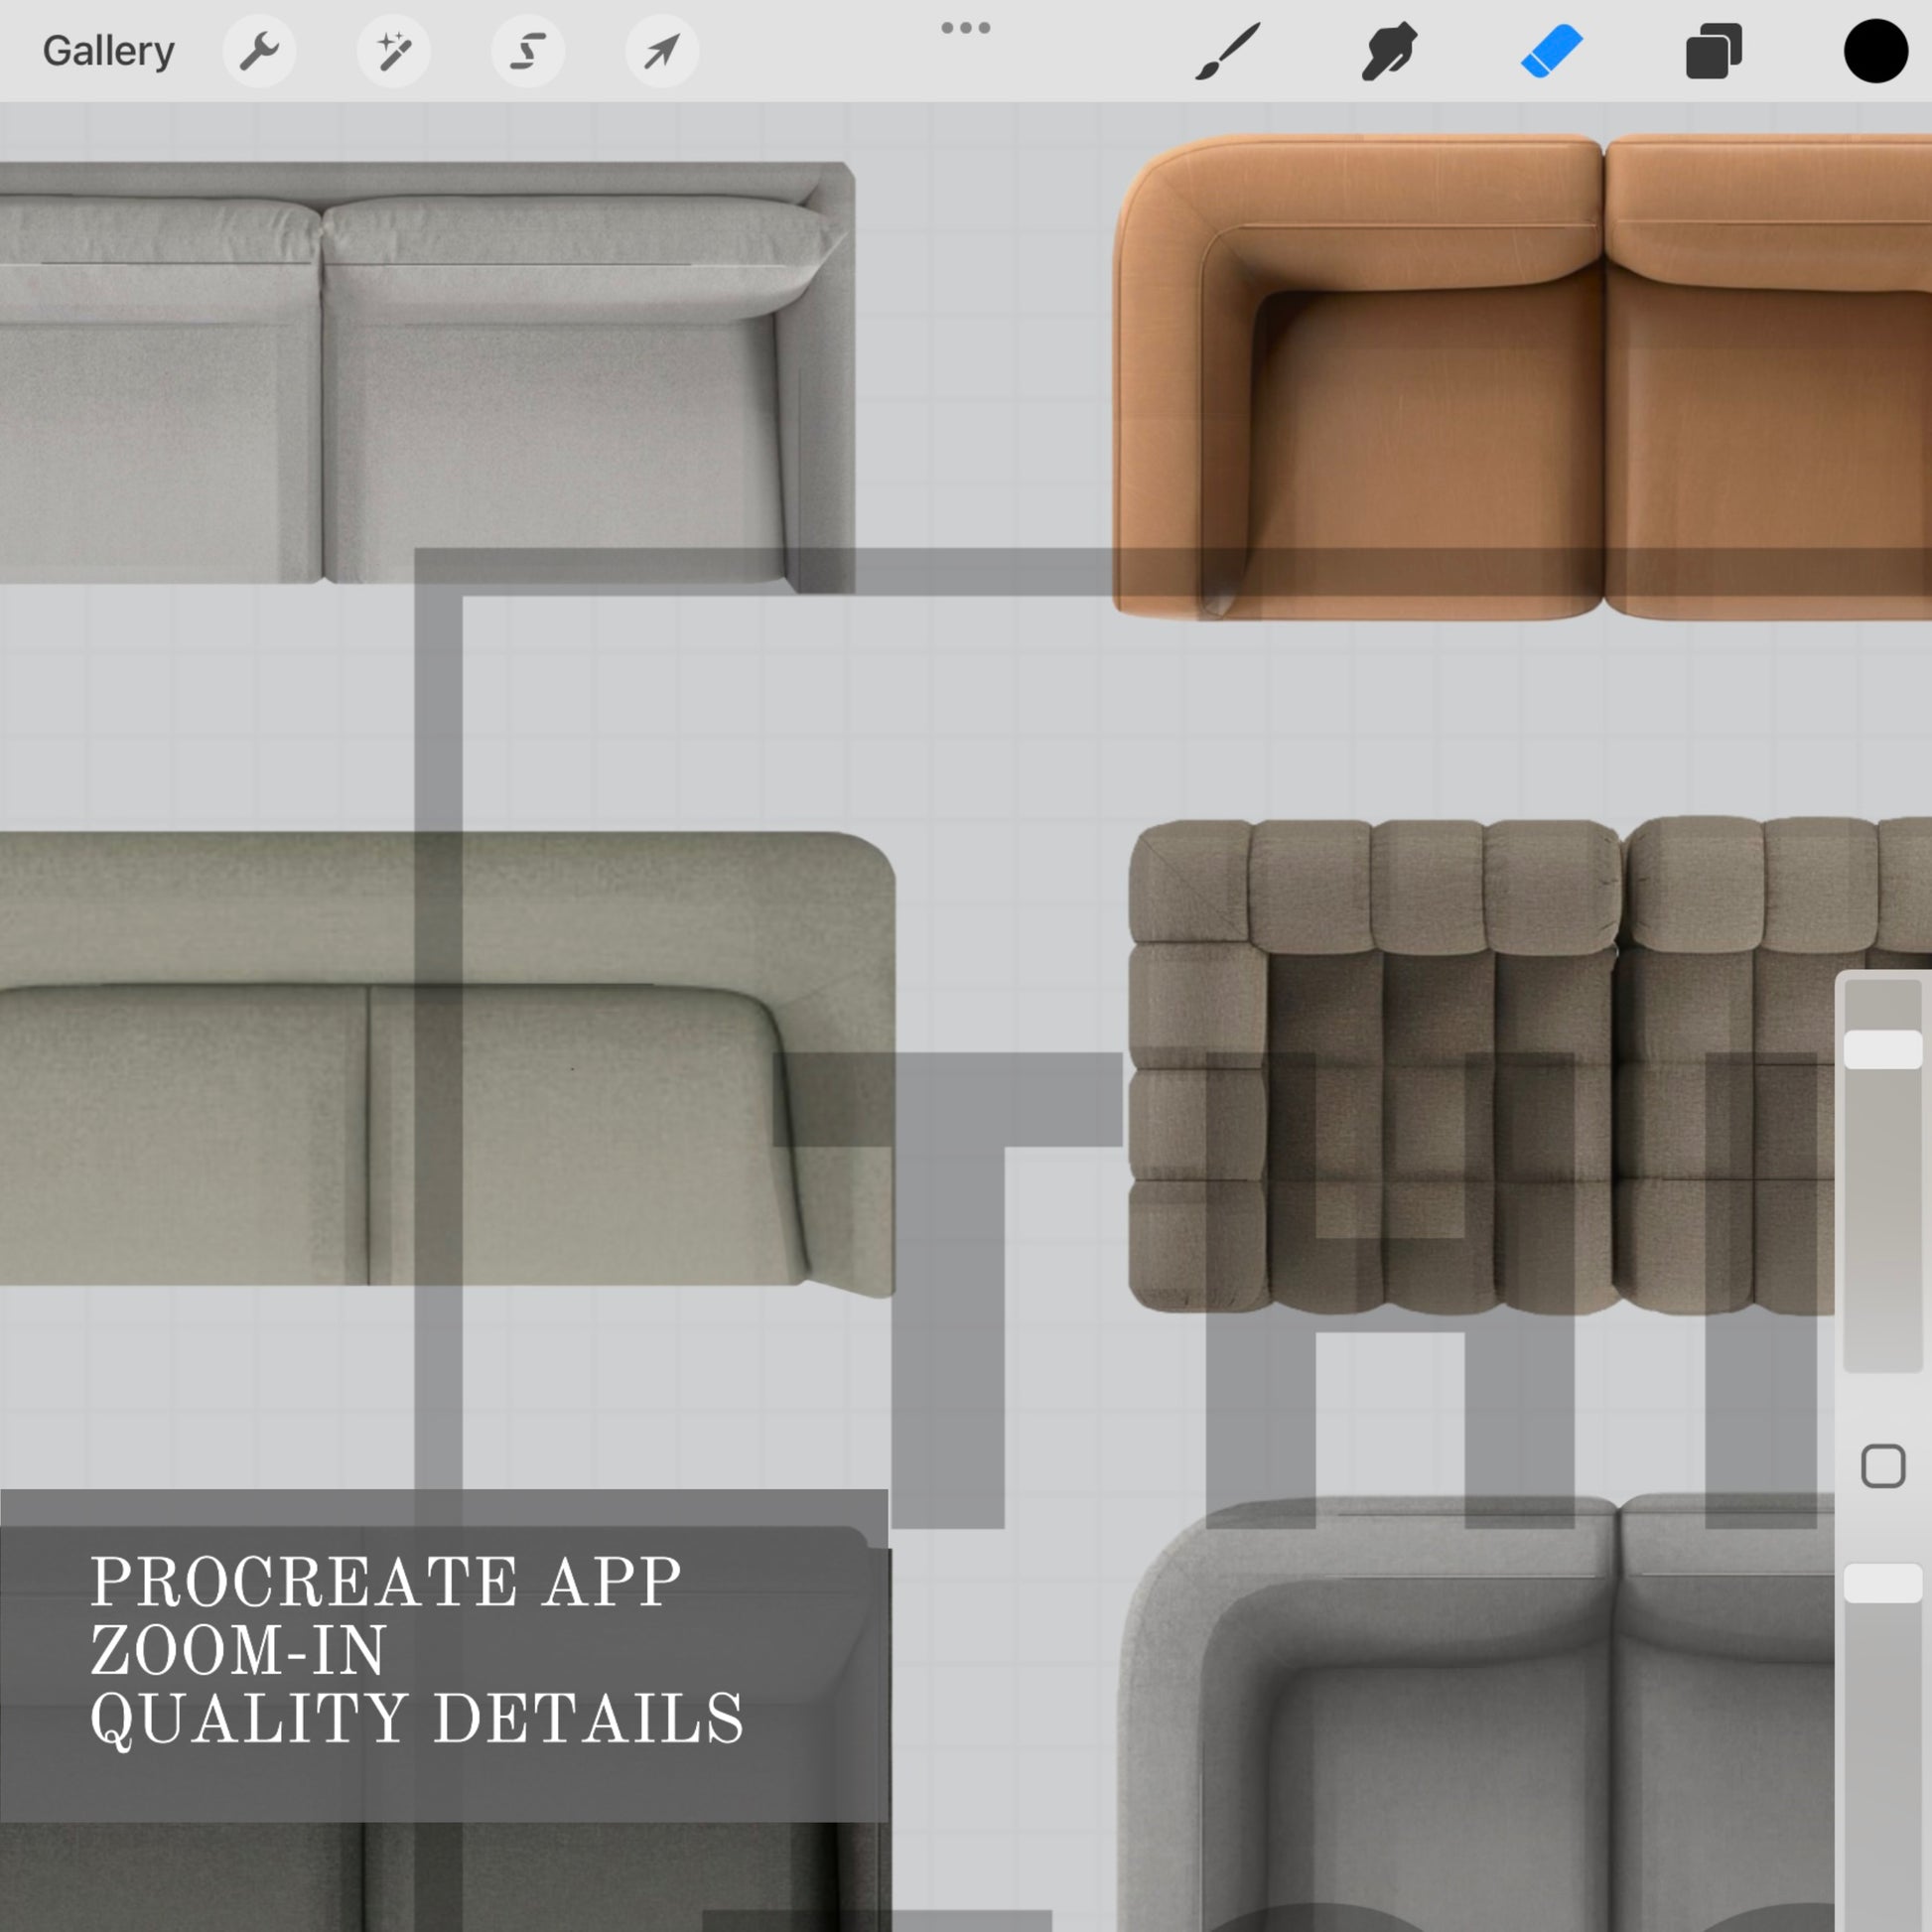Return to the Gallery
The height and width of the screenshot is (1932, 1932).
point(108,51)
